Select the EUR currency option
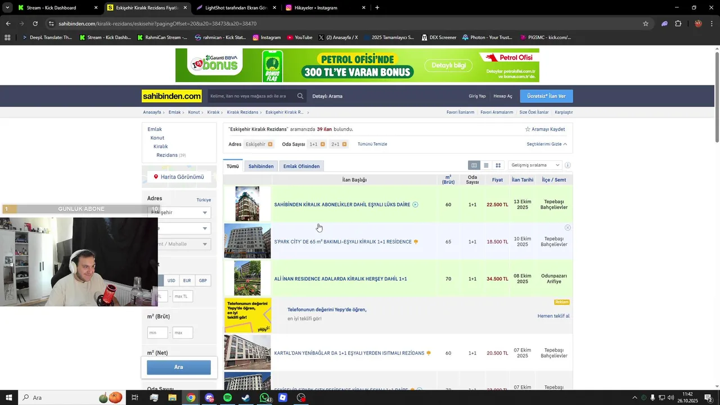The width and height of the screenshot is (720, 405). click(x=187, y=281)
